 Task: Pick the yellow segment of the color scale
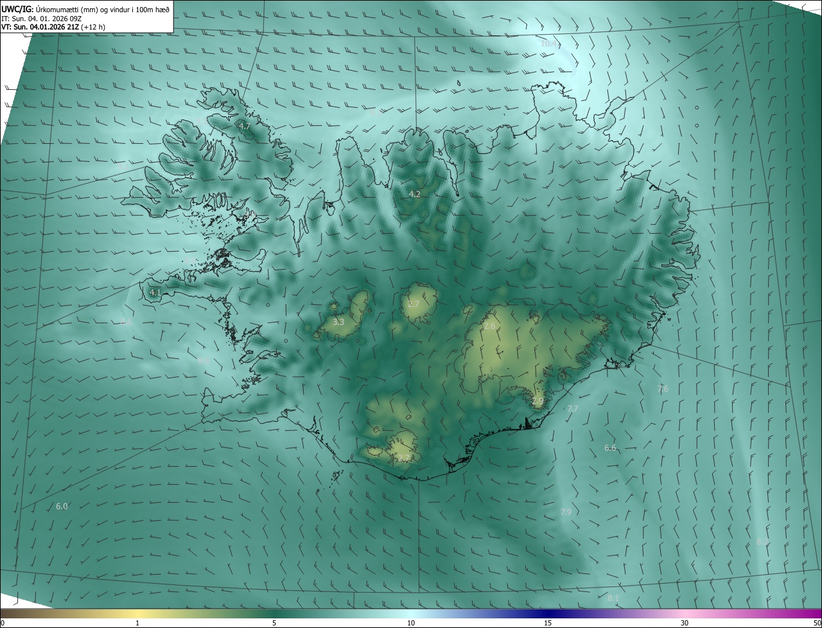coord(138,613)
